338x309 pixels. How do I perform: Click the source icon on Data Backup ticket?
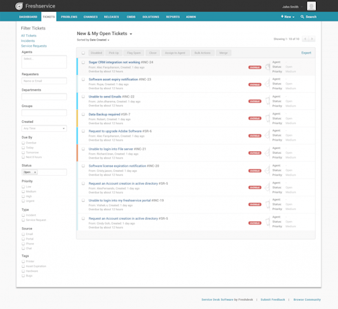[x=268, y=118]
